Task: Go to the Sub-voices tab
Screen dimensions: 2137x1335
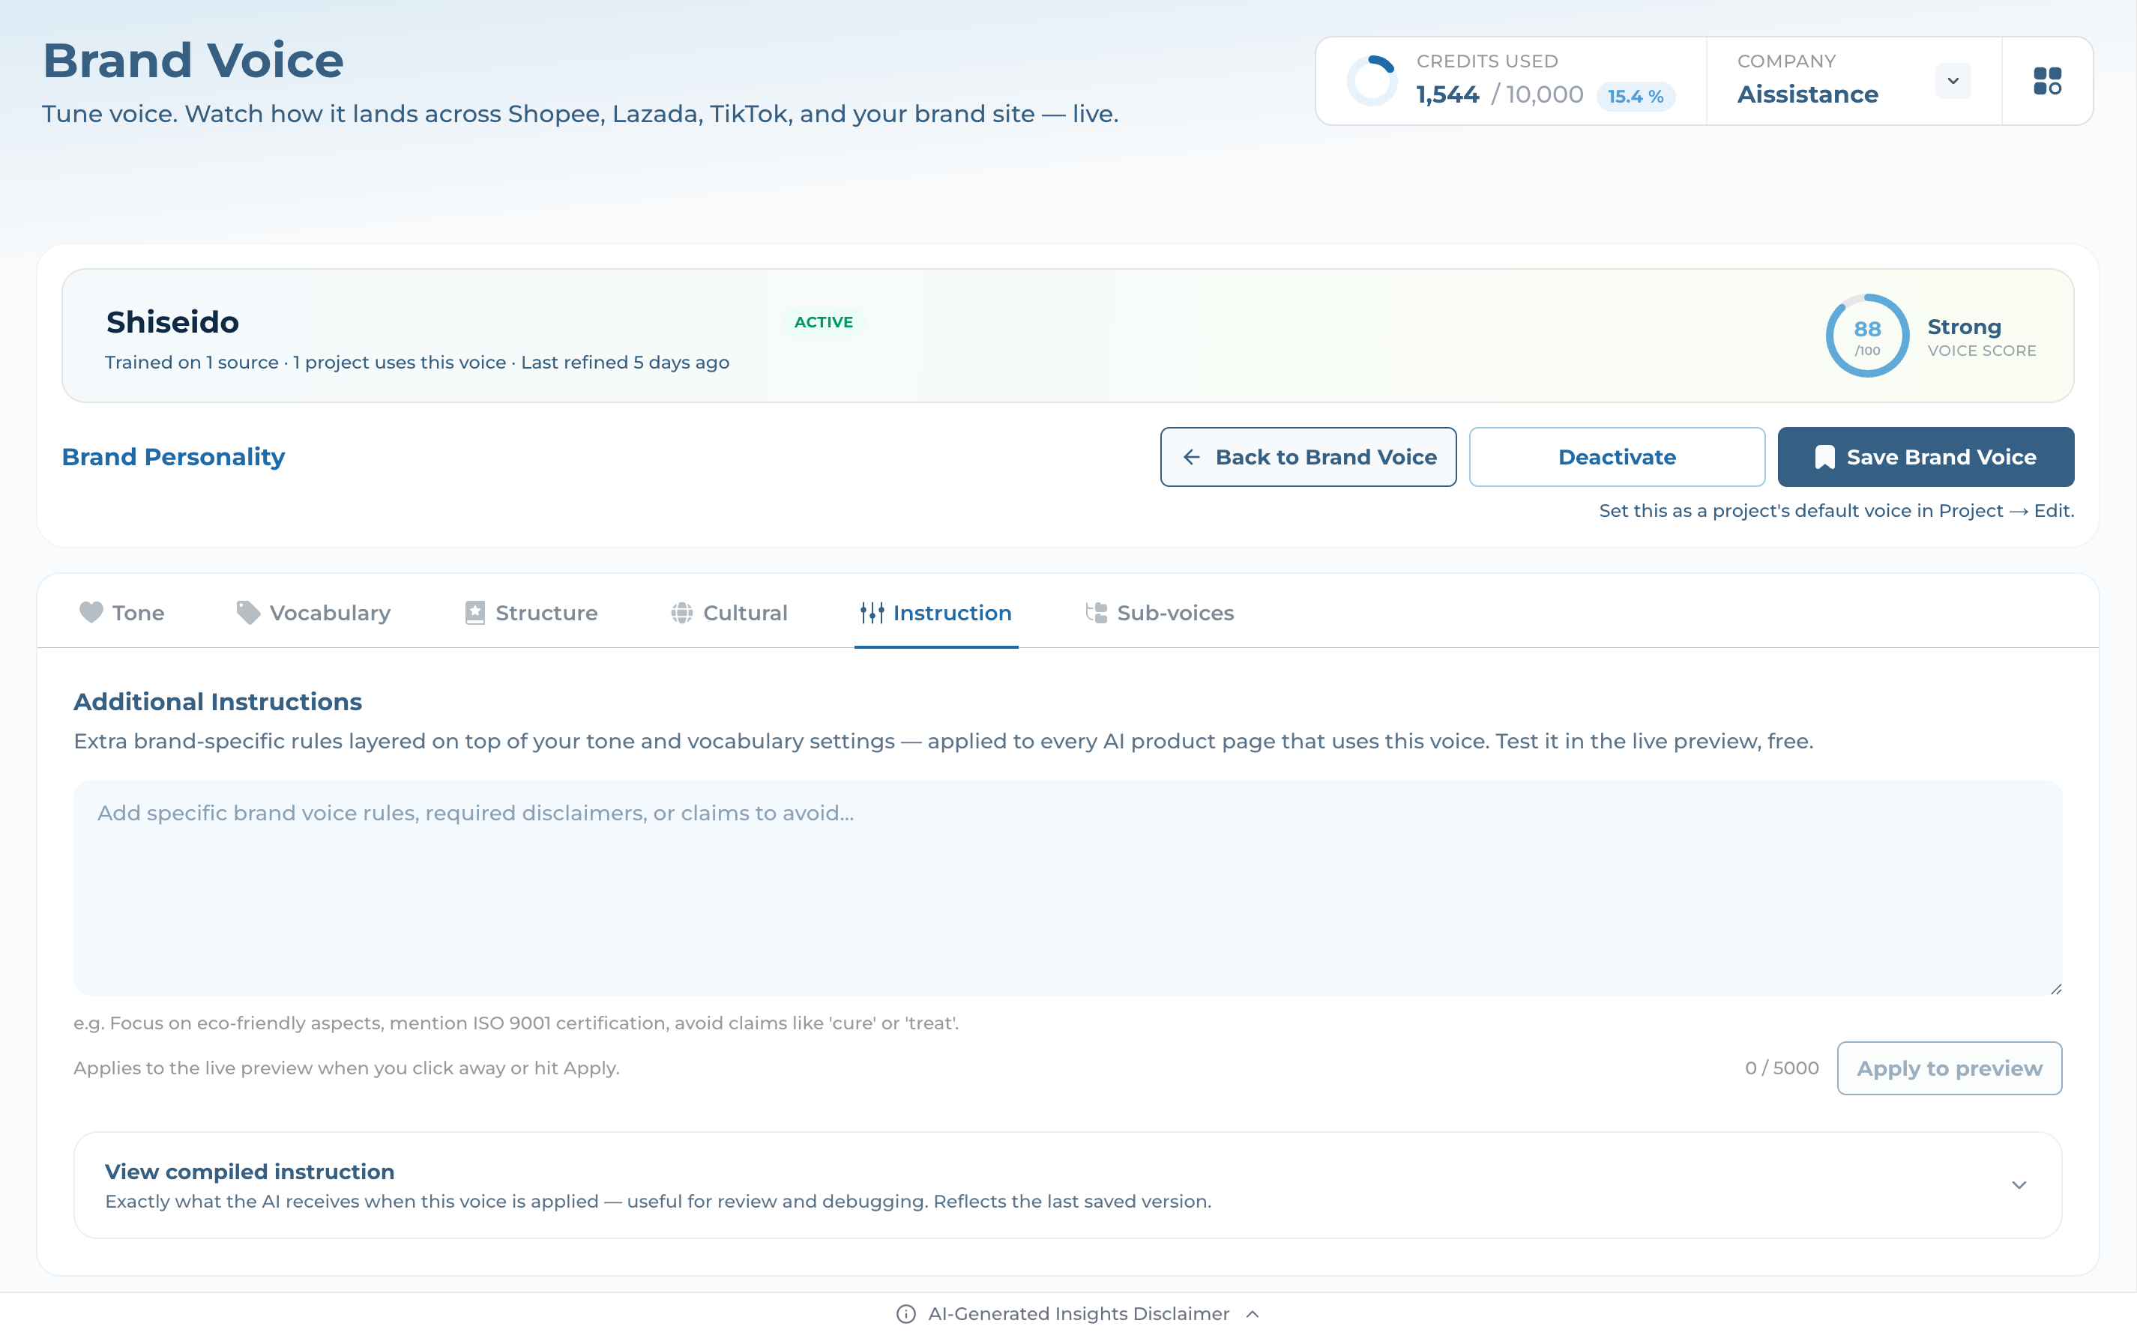Action: pyautogui.click(x=1159, y=613)
